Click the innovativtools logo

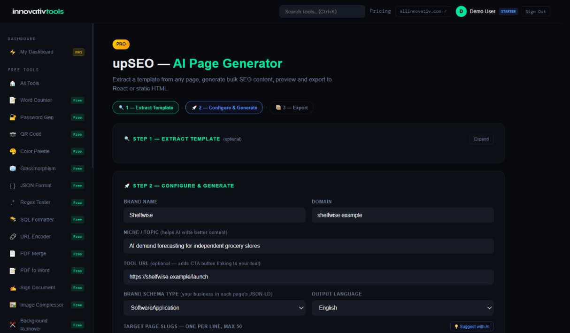(38, 11)
